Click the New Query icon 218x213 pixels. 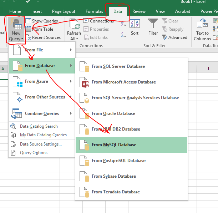16,24
